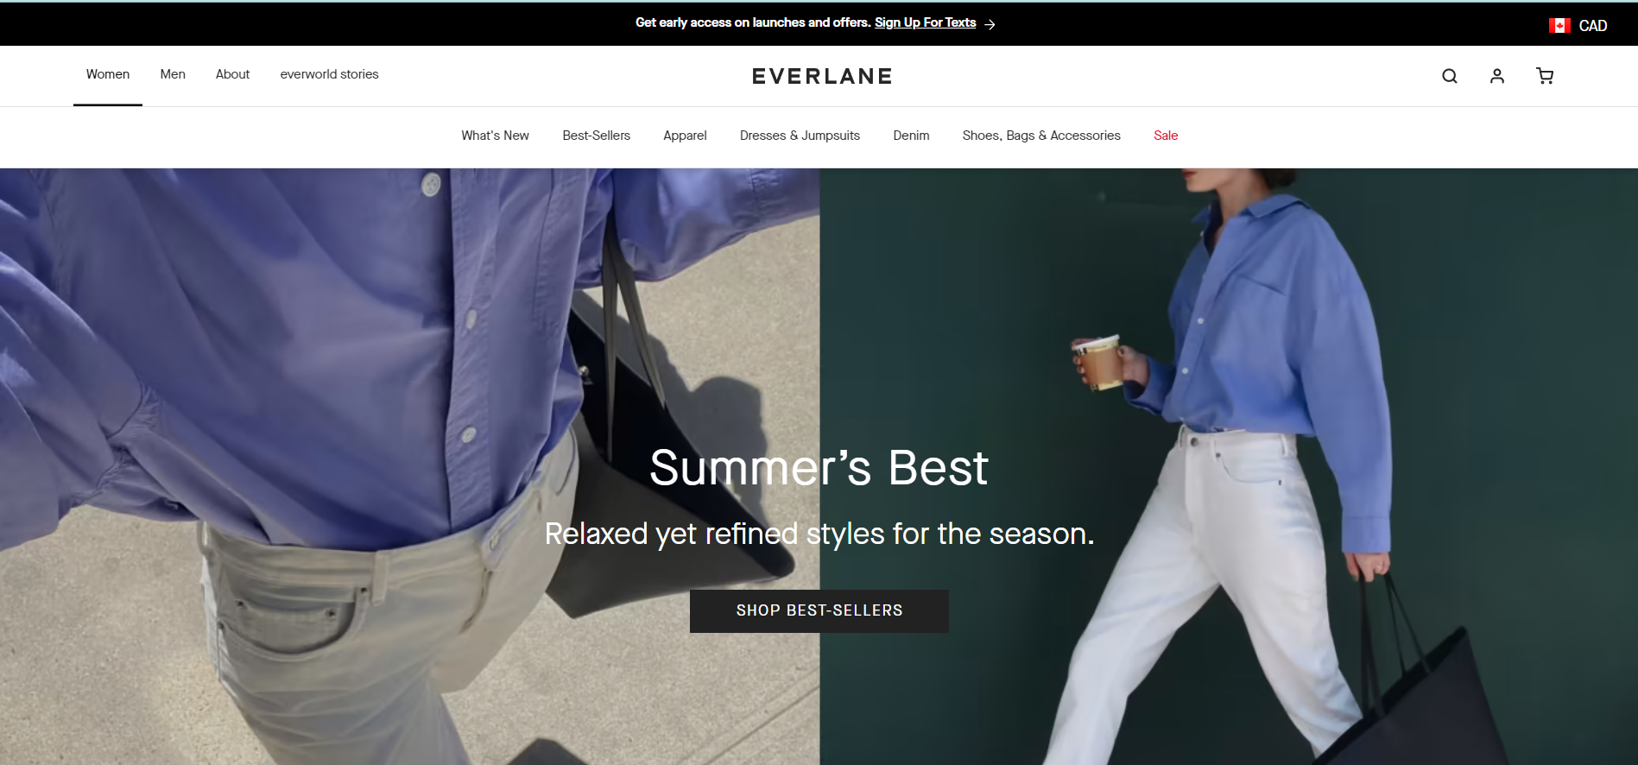Expand the Dresses & Jumpsuits menu
This screenshot has width=1638, height=765.
800,136
